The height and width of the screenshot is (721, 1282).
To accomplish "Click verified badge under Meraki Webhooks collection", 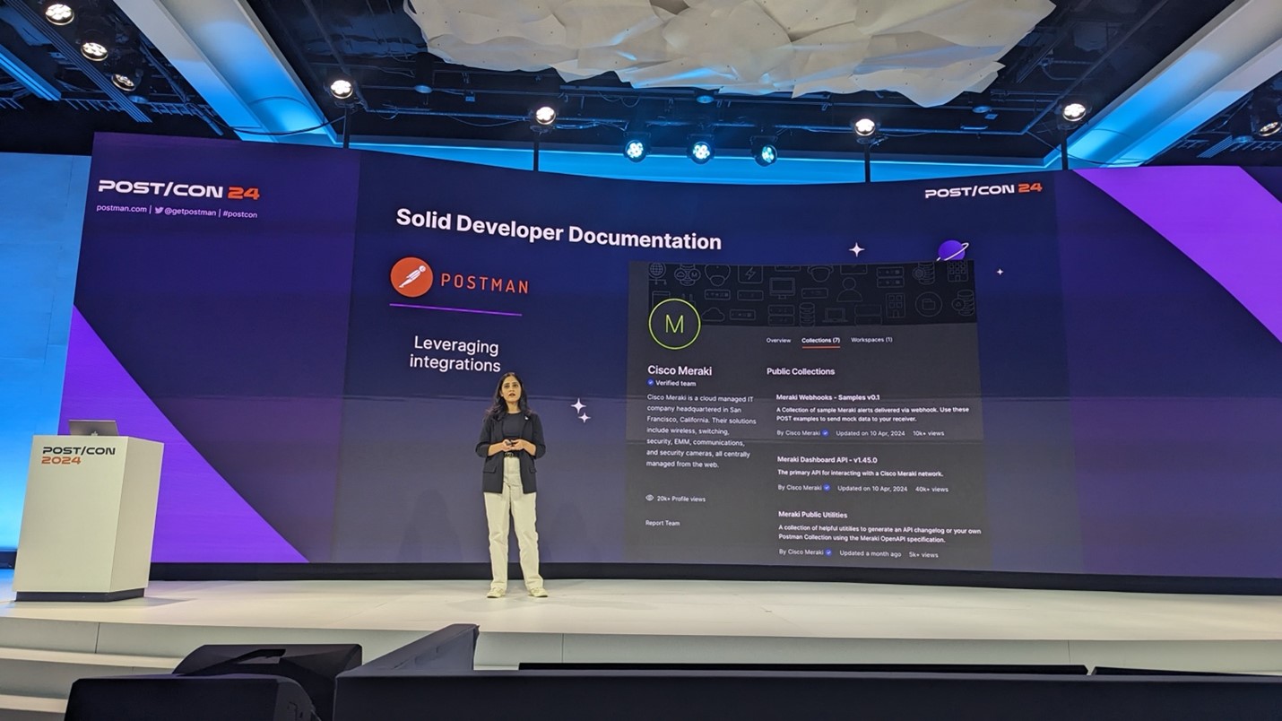I will point(826,433).
